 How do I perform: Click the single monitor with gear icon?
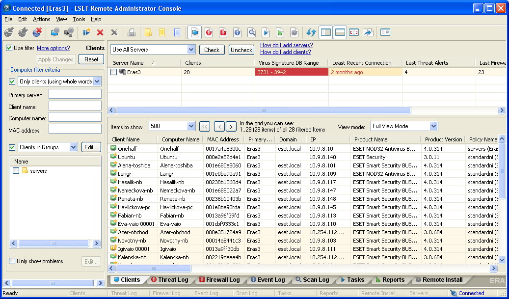coord(54,32)
